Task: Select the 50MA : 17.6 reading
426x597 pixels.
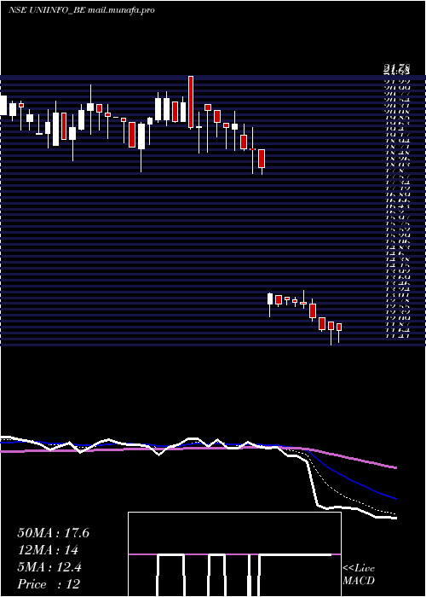Action: [53, 533]
